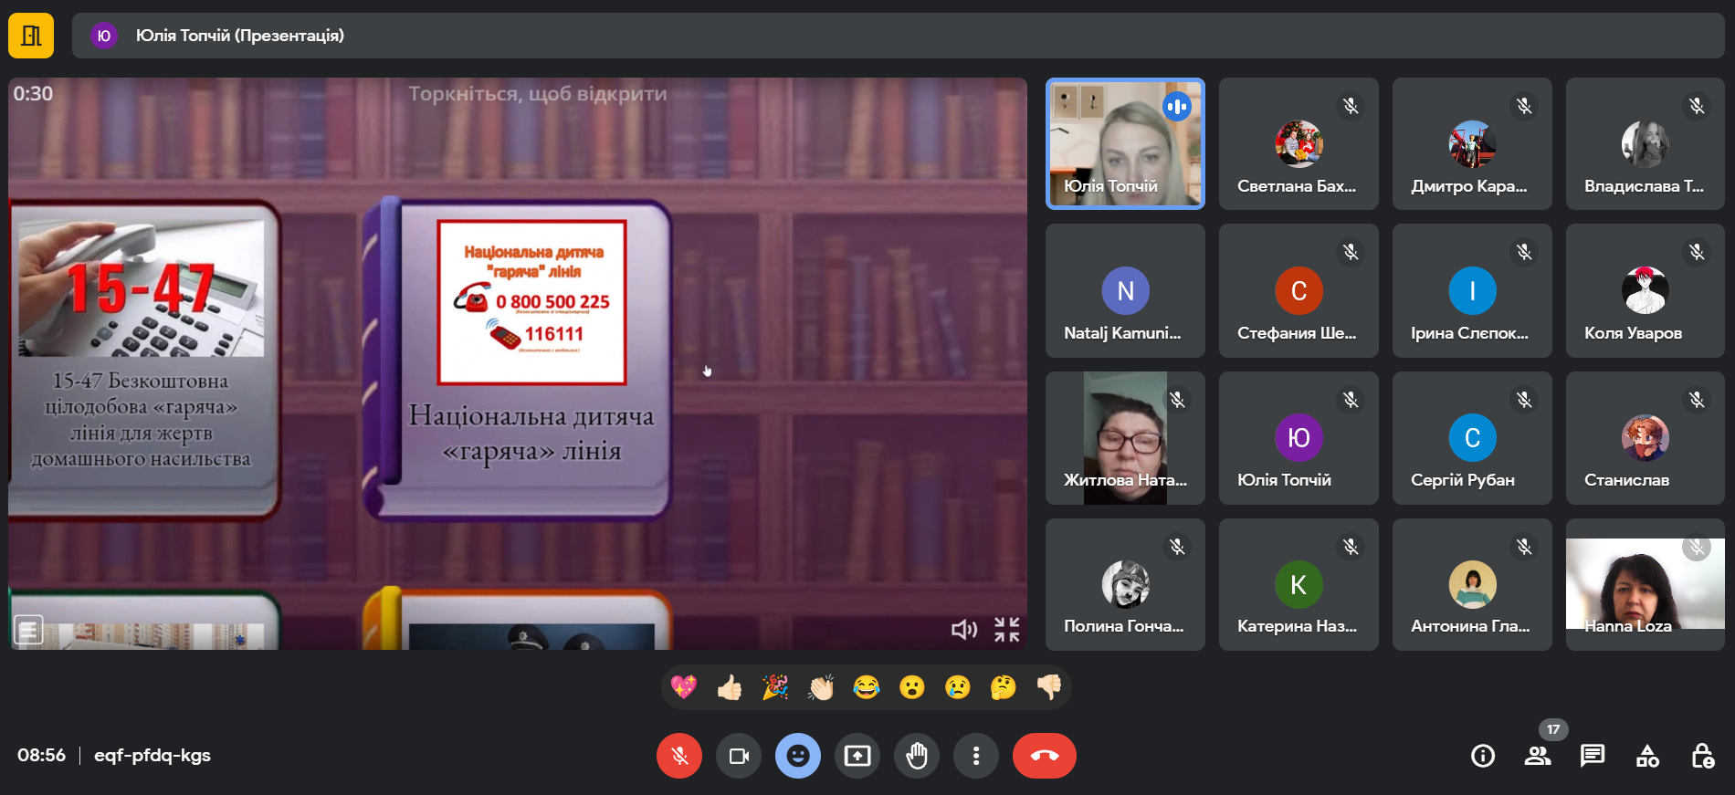
Task: Open host controls lock icon
Action: pos(1702,756)
